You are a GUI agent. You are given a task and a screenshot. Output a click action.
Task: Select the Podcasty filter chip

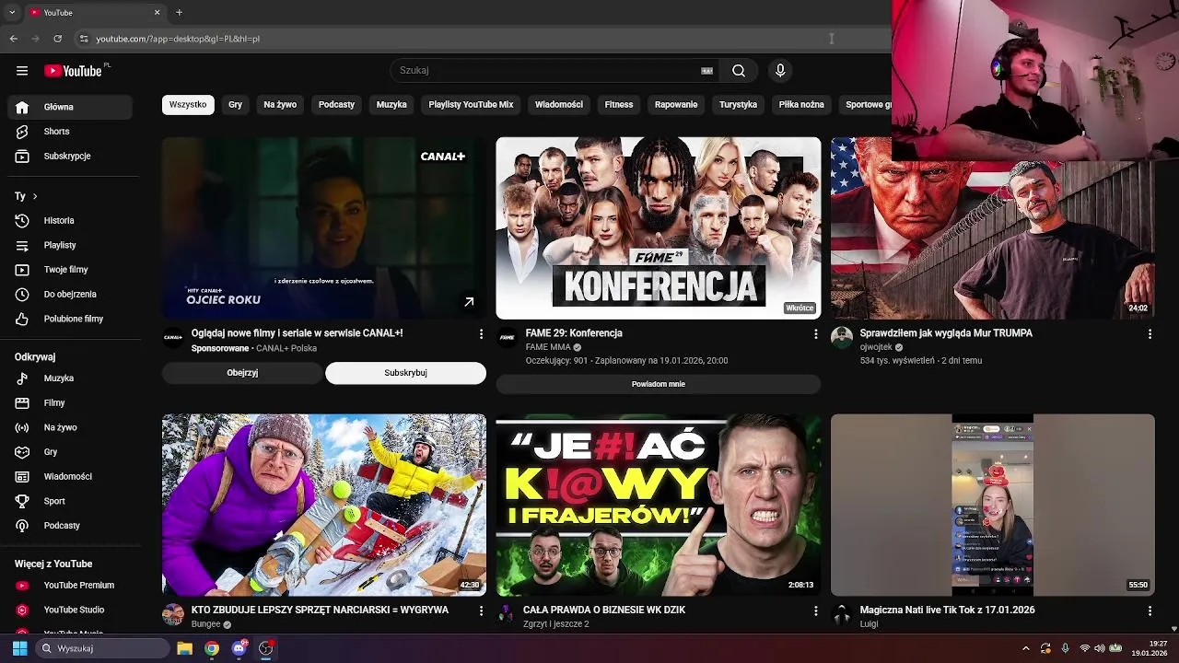coord(336,105)
